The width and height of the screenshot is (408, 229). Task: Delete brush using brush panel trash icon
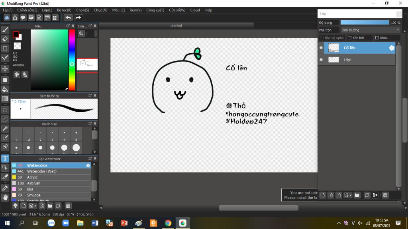click(x=68, y=206)
